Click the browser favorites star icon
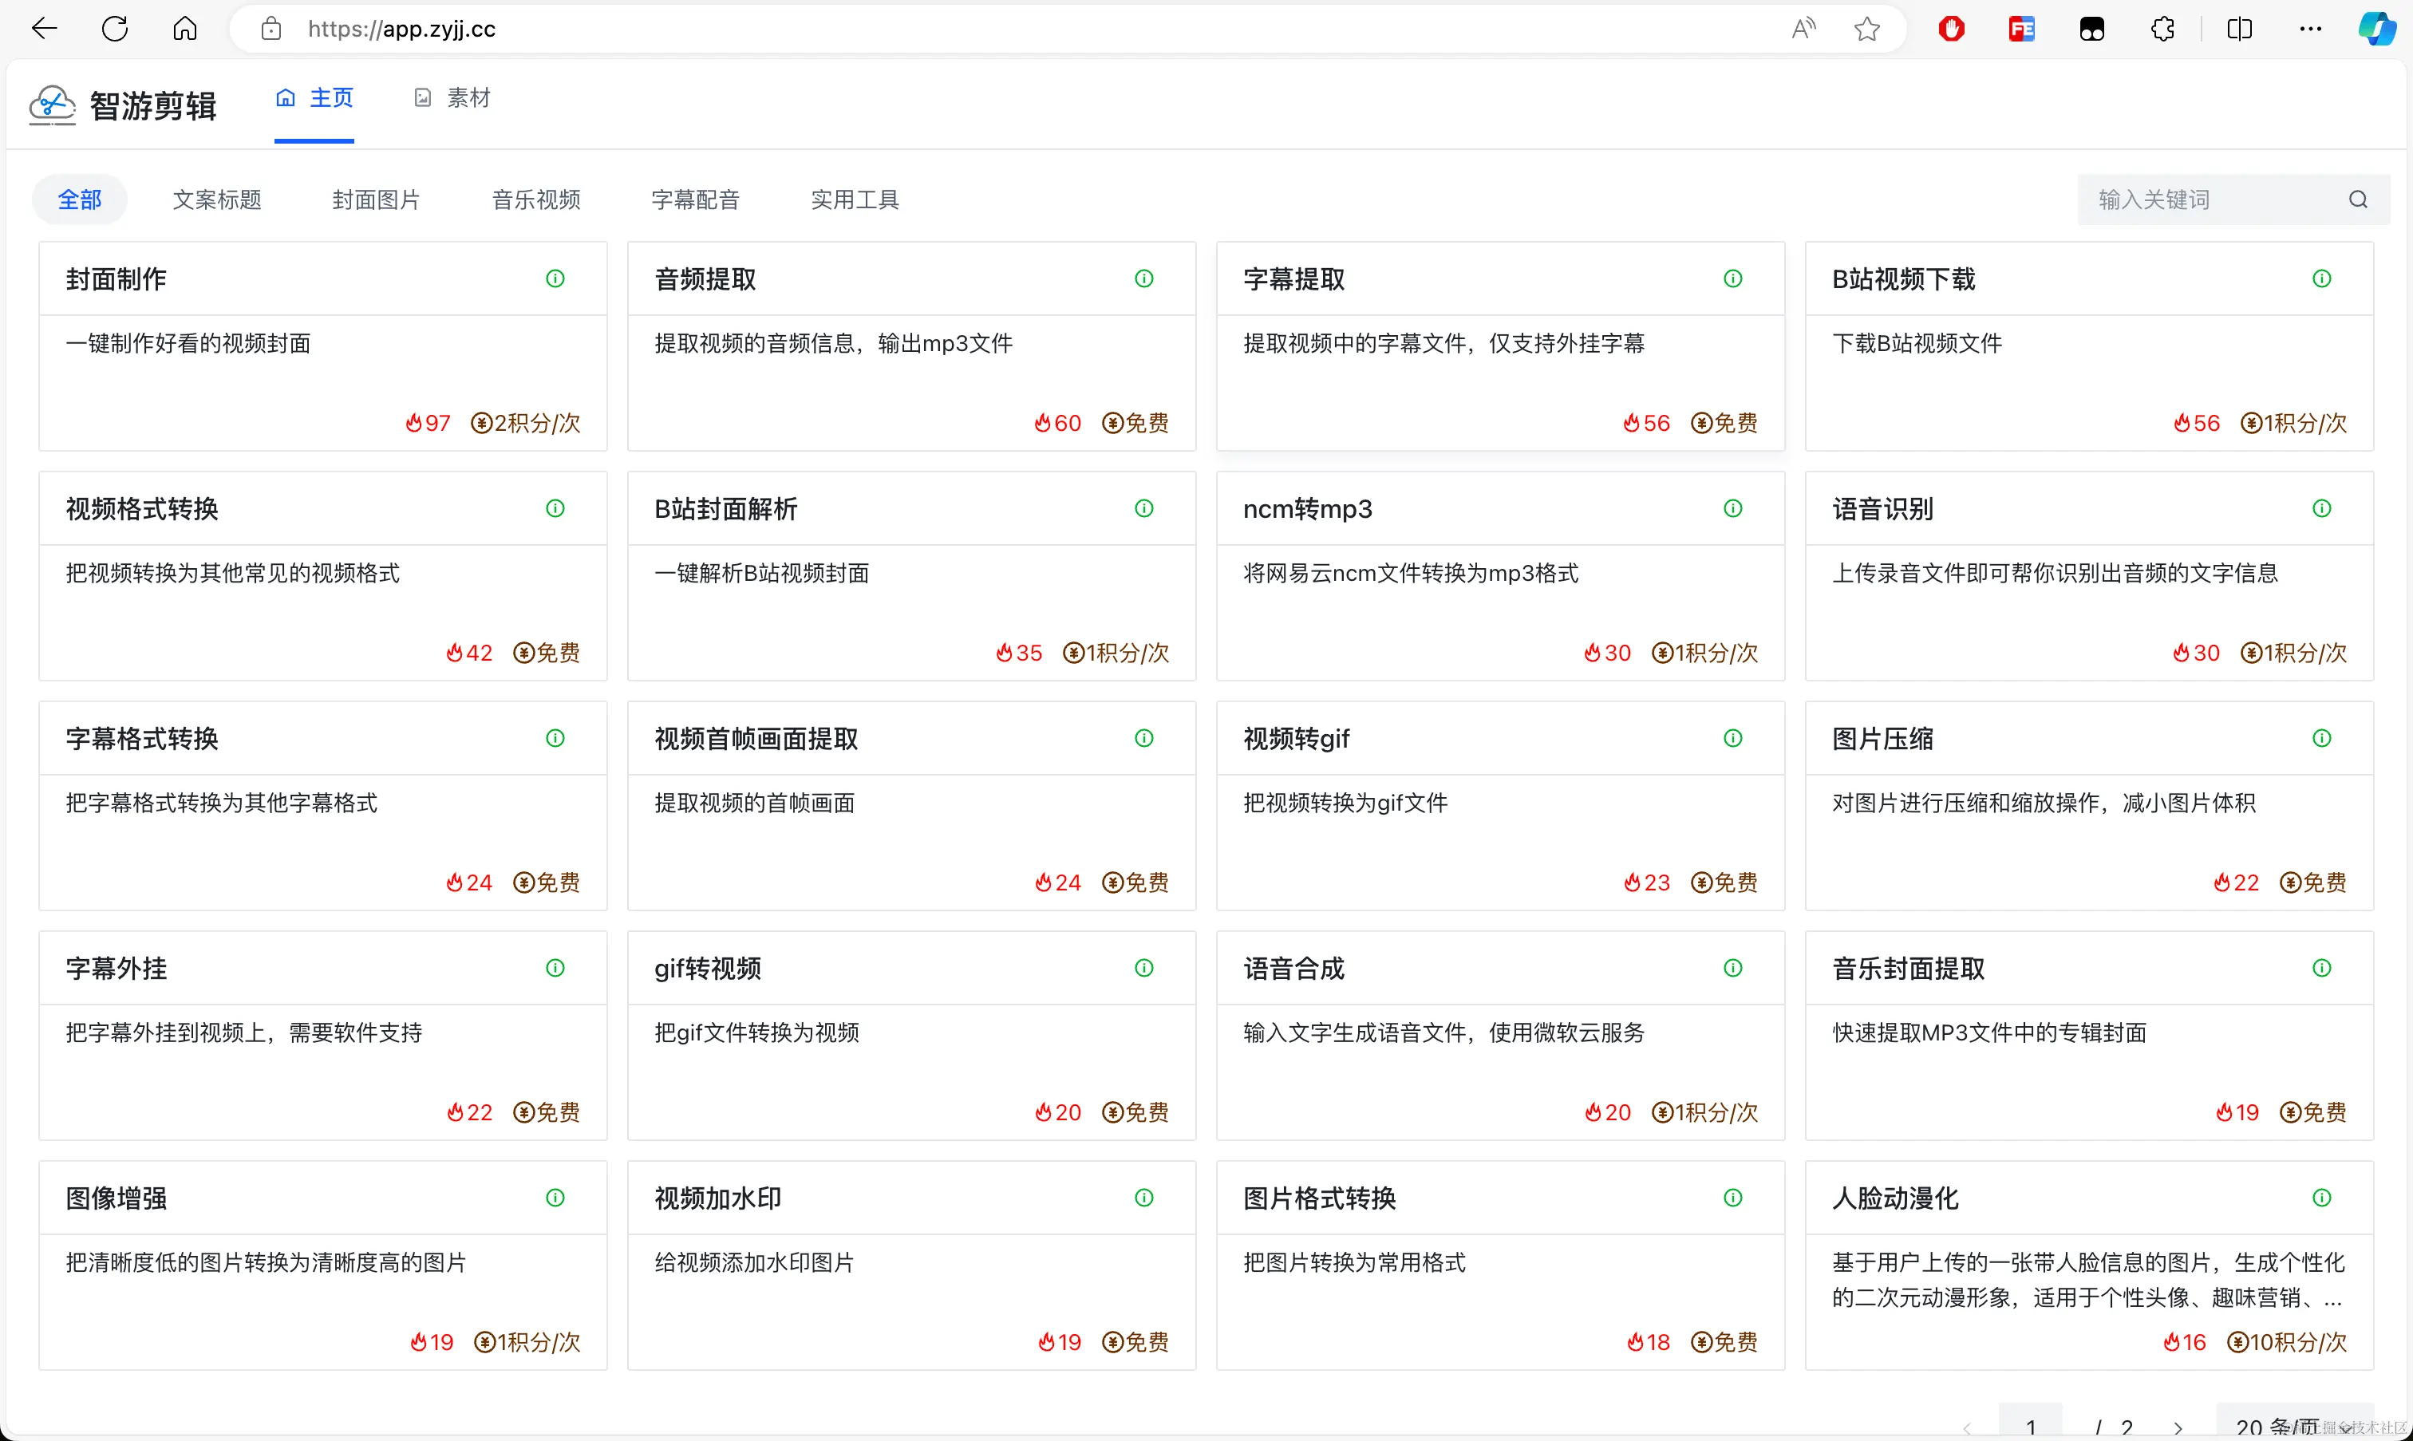The height and width of the screenshot is (1441, 2413). point(1866,30)
